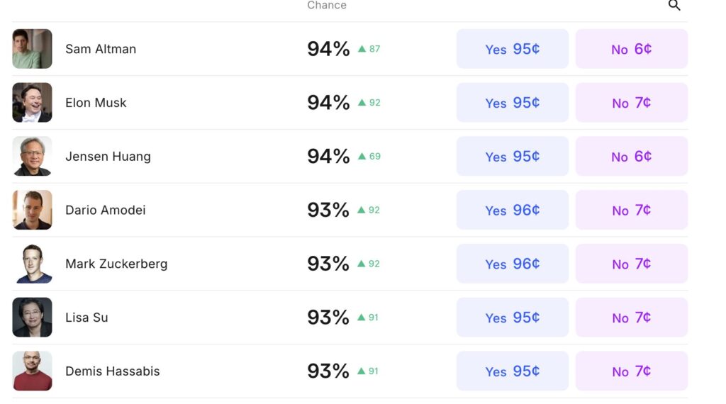Viewport: 726px width, 404px height.
Task: Click the Mark Zuckerberg name link
Action: coord(116,264)
